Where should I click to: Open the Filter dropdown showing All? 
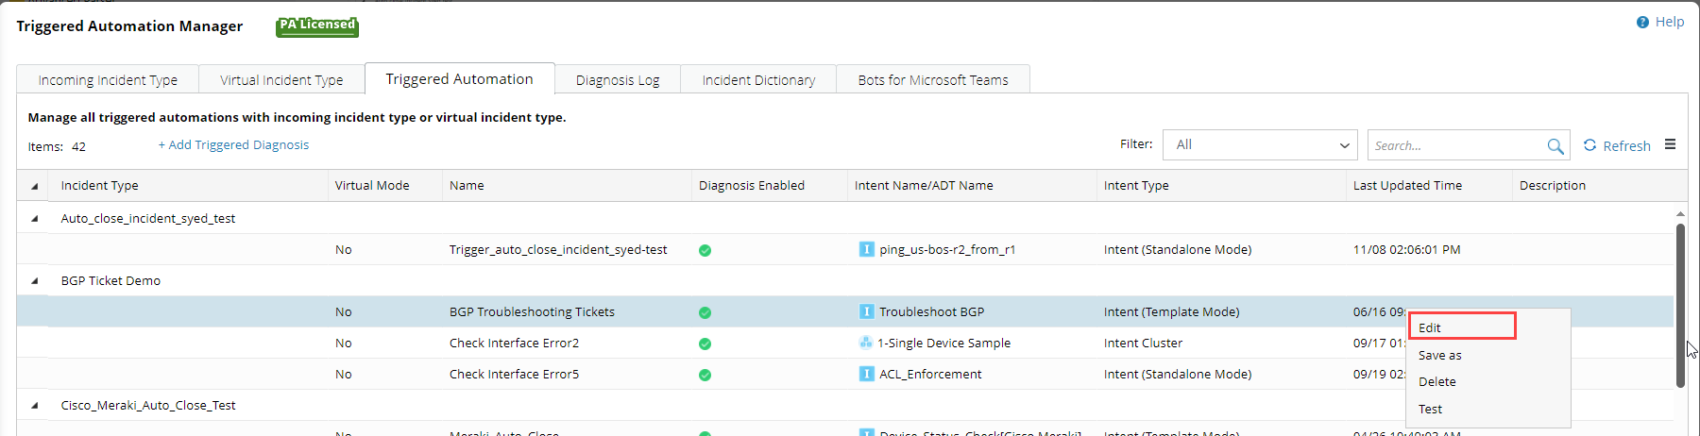[x=1260, y=145]
